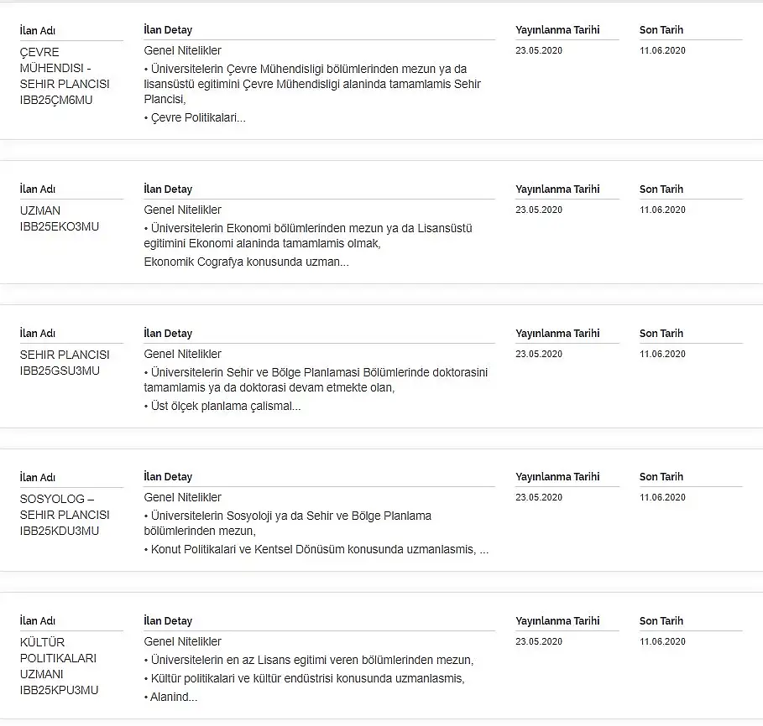Click the Son Tarih 11.06.2020 in UZMAN card
The height and width of the screenshot is (726, 763).
tap(662, 210)
